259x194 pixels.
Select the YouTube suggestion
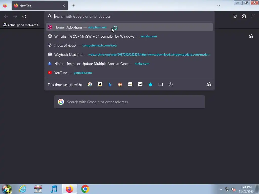129,72
